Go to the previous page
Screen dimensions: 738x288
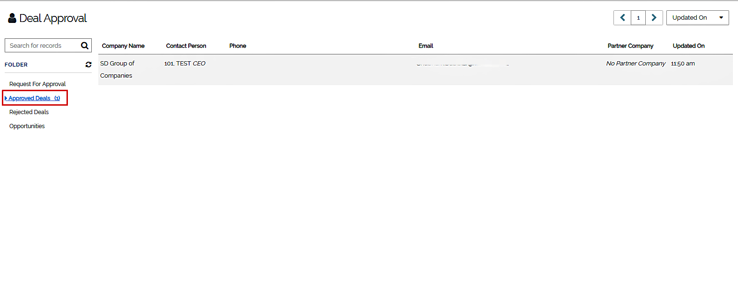point(622,18)
